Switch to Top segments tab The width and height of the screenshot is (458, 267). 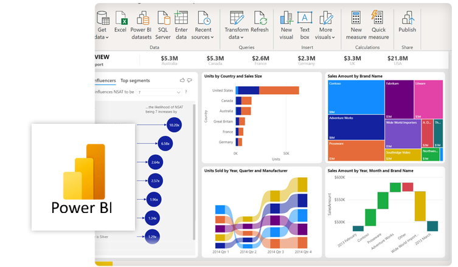(x=135, y=81)
